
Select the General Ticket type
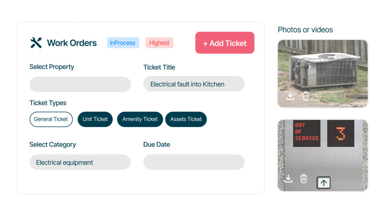coord(51,119)
